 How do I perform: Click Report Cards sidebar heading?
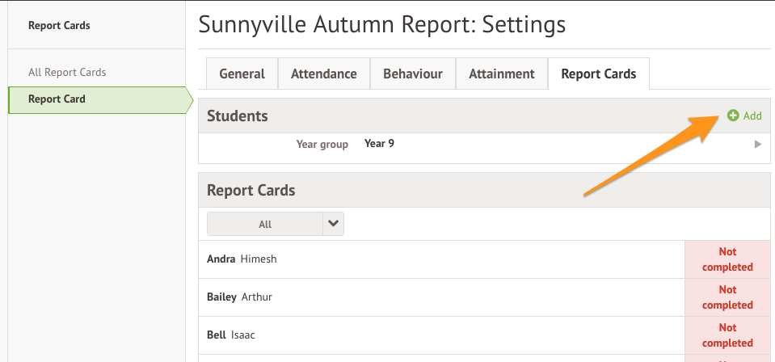pos(59,25)
